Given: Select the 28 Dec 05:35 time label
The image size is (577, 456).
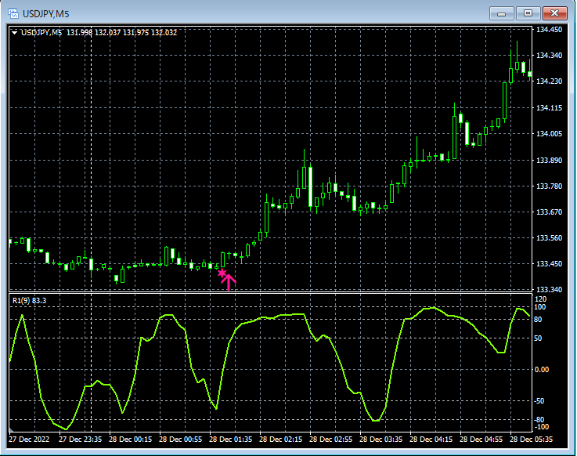Looking at the screenshot, I should point(532,440).
